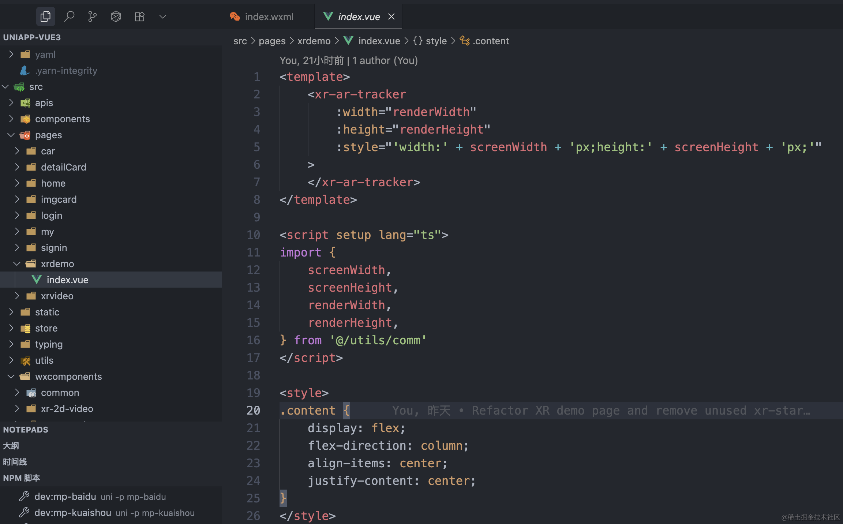
Task: Switch to the index.wxml tab
Action: (269, 17)
